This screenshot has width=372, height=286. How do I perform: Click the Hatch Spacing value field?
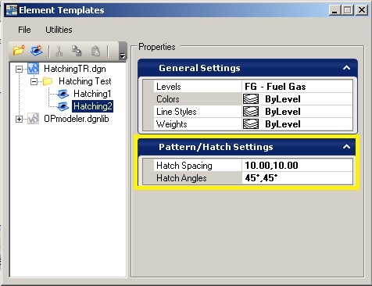tap(297, 166)
